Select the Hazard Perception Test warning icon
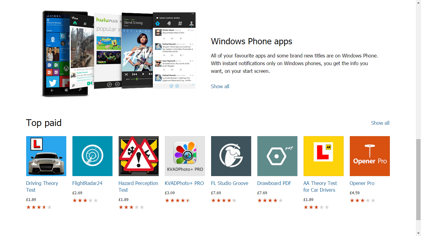This screenshot has width=421, height=236. 139,156
